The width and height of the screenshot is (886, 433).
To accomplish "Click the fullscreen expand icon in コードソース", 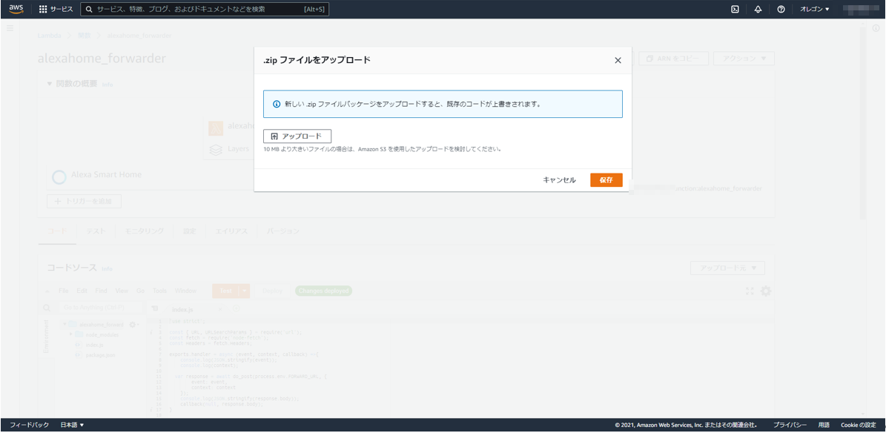I will [750, 292].
